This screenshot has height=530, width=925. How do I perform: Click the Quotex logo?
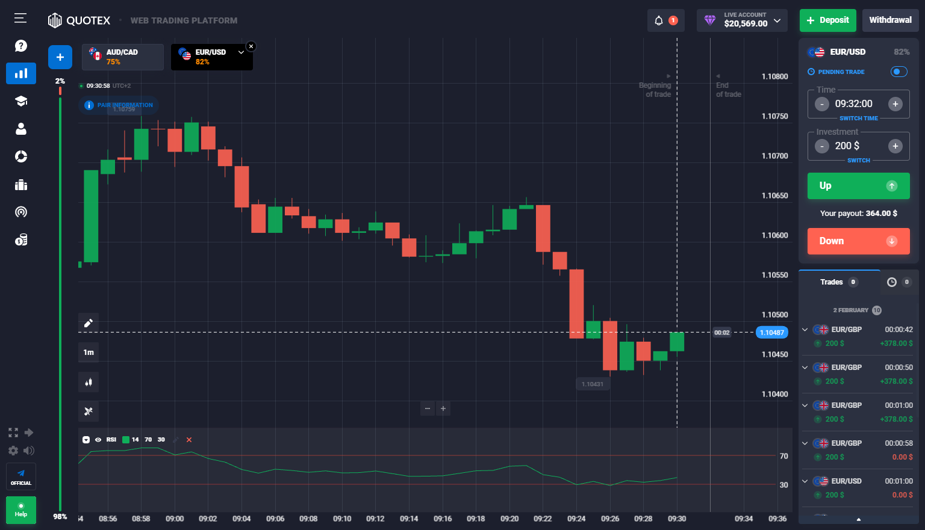79,20
